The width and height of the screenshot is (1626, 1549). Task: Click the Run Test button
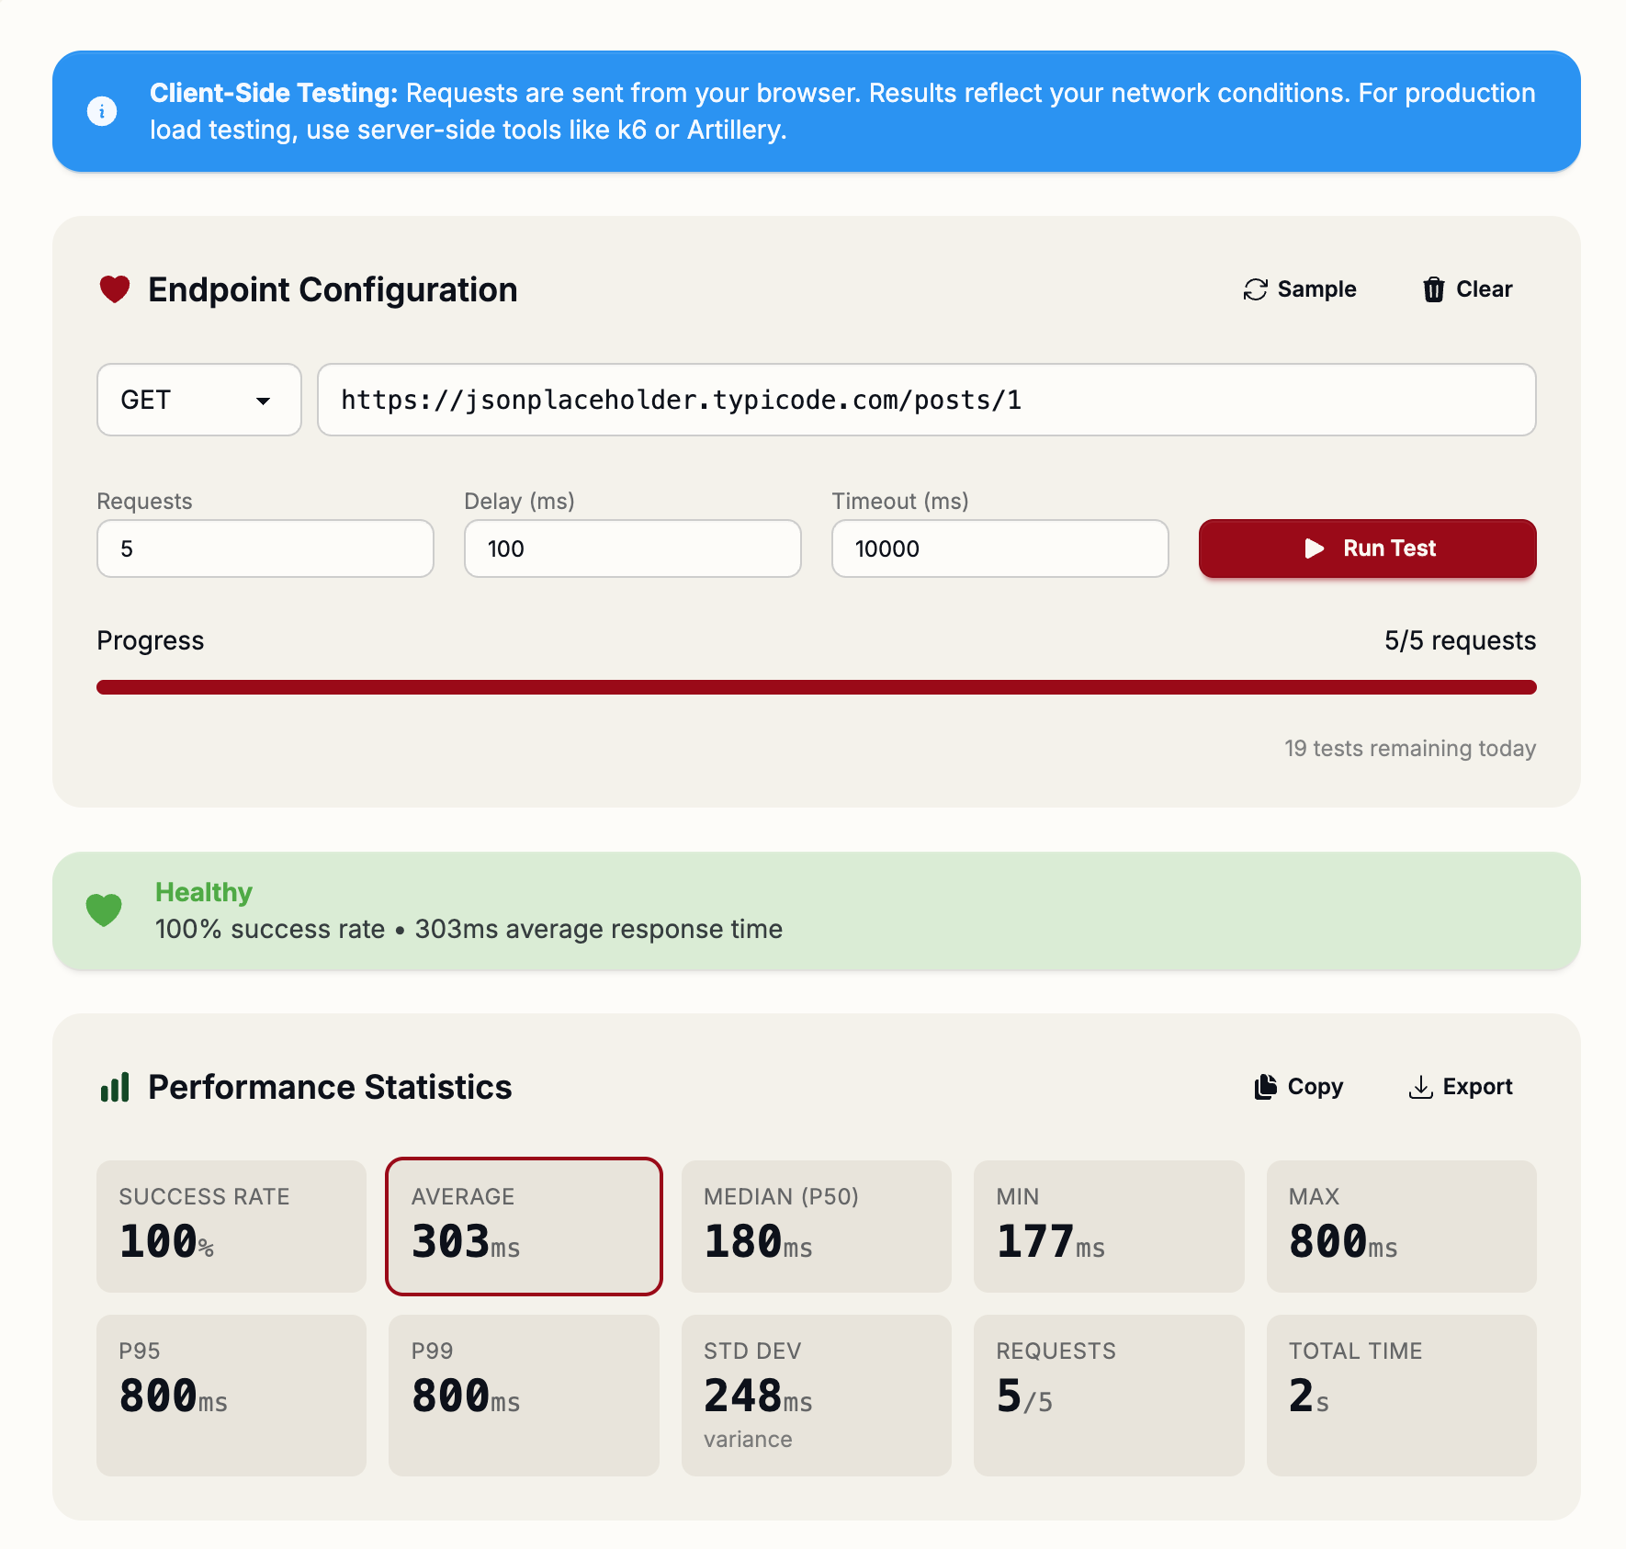pos(1366,548)
